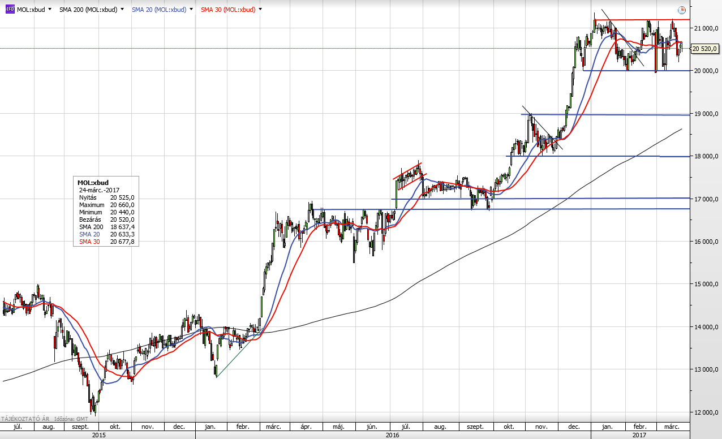
Task: Click the 15 000,0 price axis label
Action: (706, 285)
